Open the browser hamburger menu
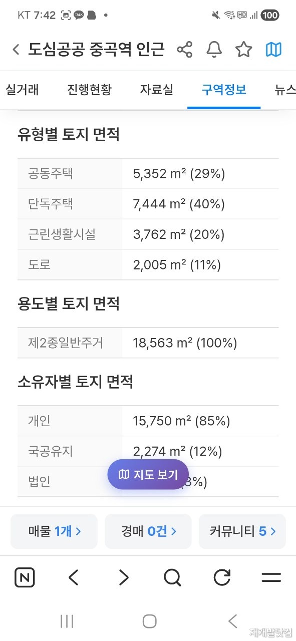The width and height of the screenshot is (296, 641). tap(271, 578)
